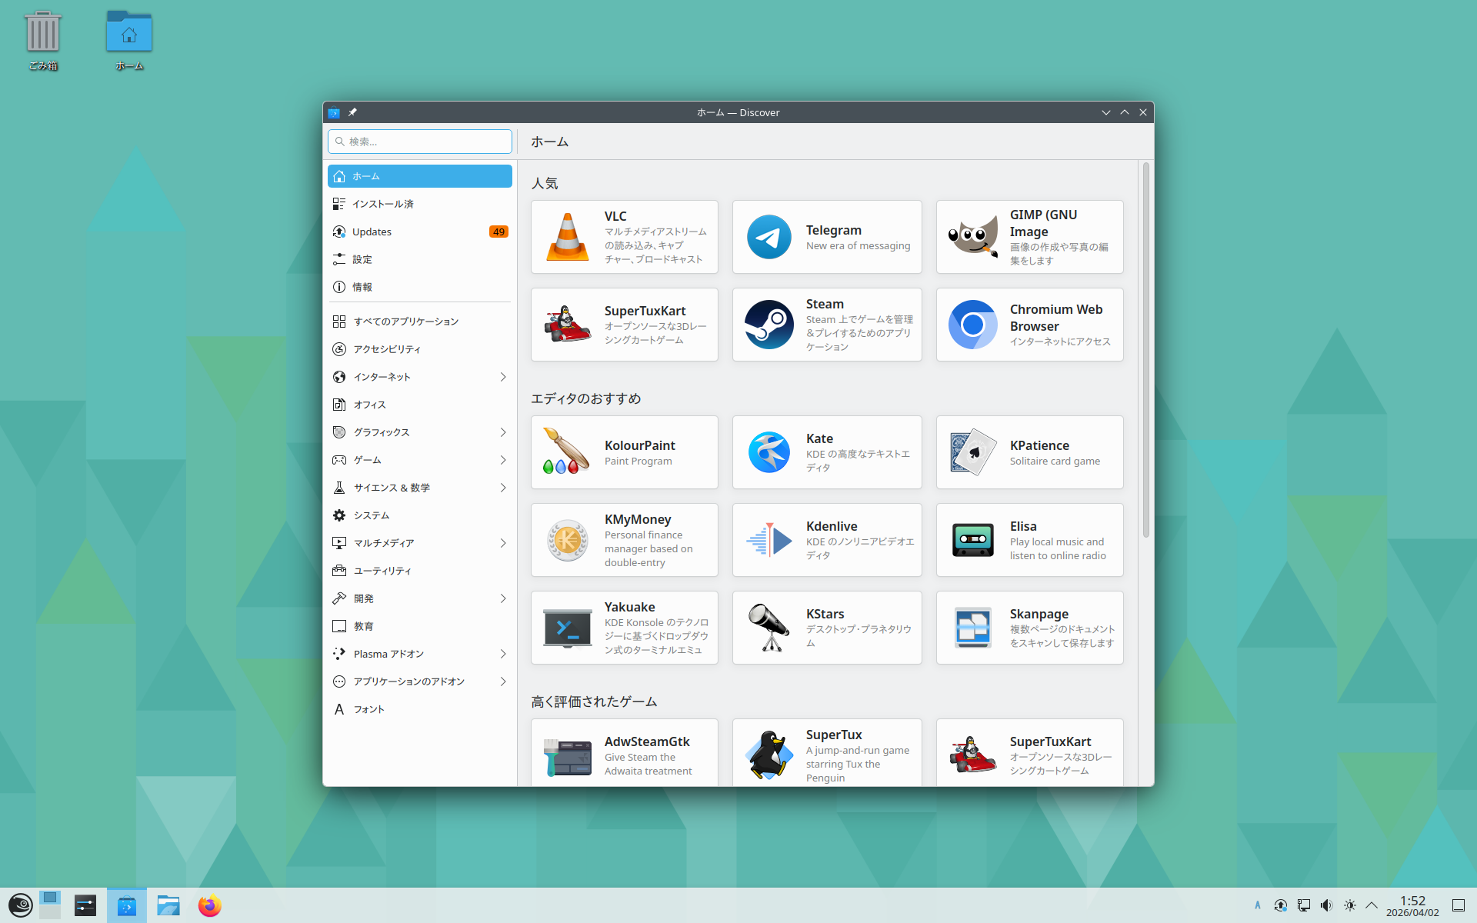Image resolution: width=1477 pixels, height=923 pixels.
Task: Open the VLC app card
Action: click(x=624, y=237)
